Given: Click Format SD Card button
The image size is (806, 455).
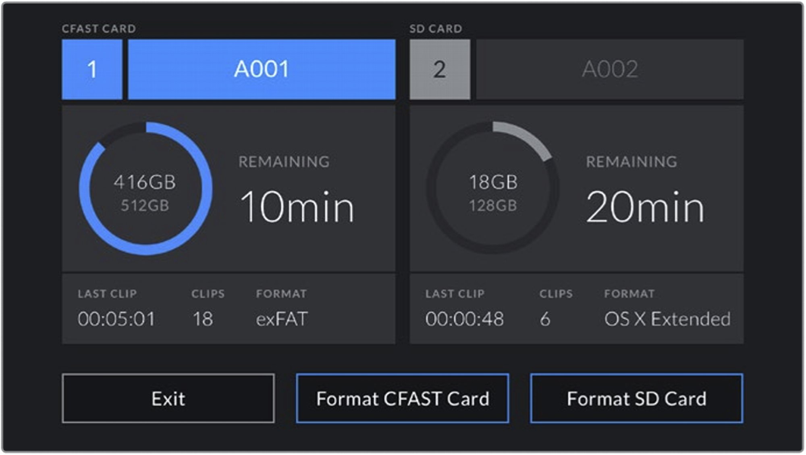Looking at the screenshot, I should (636, 398).
